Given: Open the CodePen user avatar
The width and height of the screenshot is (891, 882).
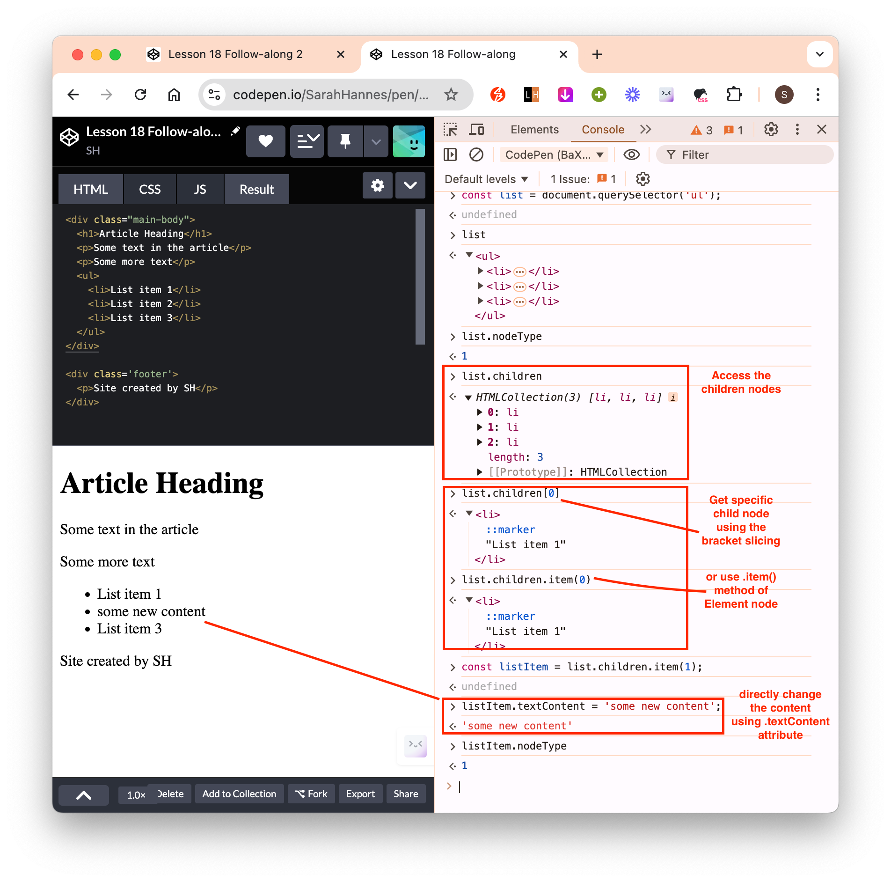Looking at the screenshot, I should (x=409, y=141).
